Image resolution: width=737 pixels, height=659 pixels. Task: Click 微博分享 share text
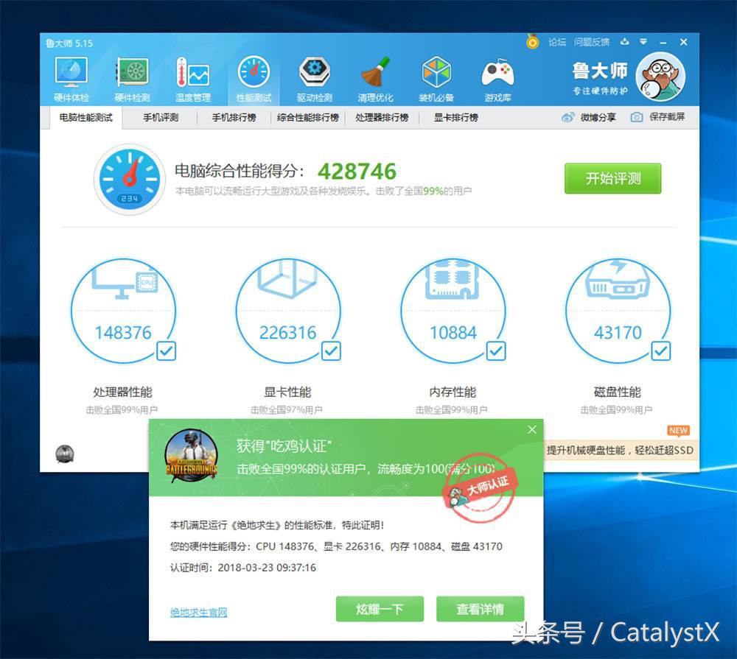598,117
